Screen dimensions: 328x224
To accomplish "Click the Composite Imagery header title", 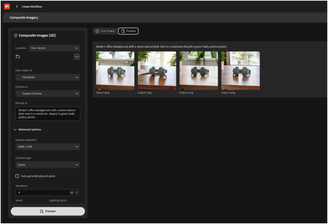I will coord(24,17).
